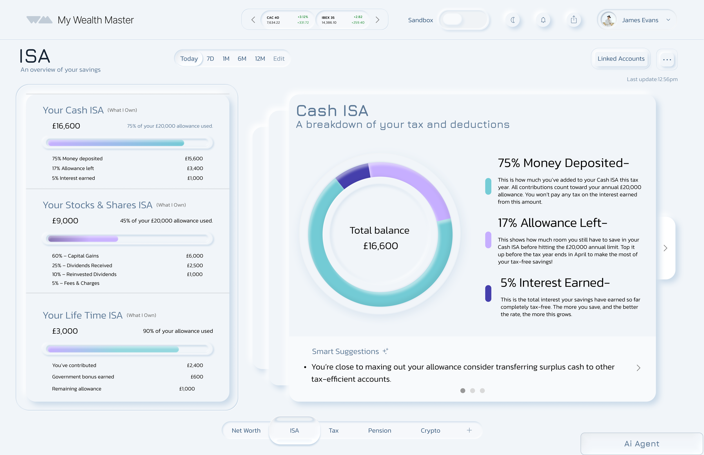Toggle dark mode moon icon
Screen dimensions: 704x455
coord(513,20)
